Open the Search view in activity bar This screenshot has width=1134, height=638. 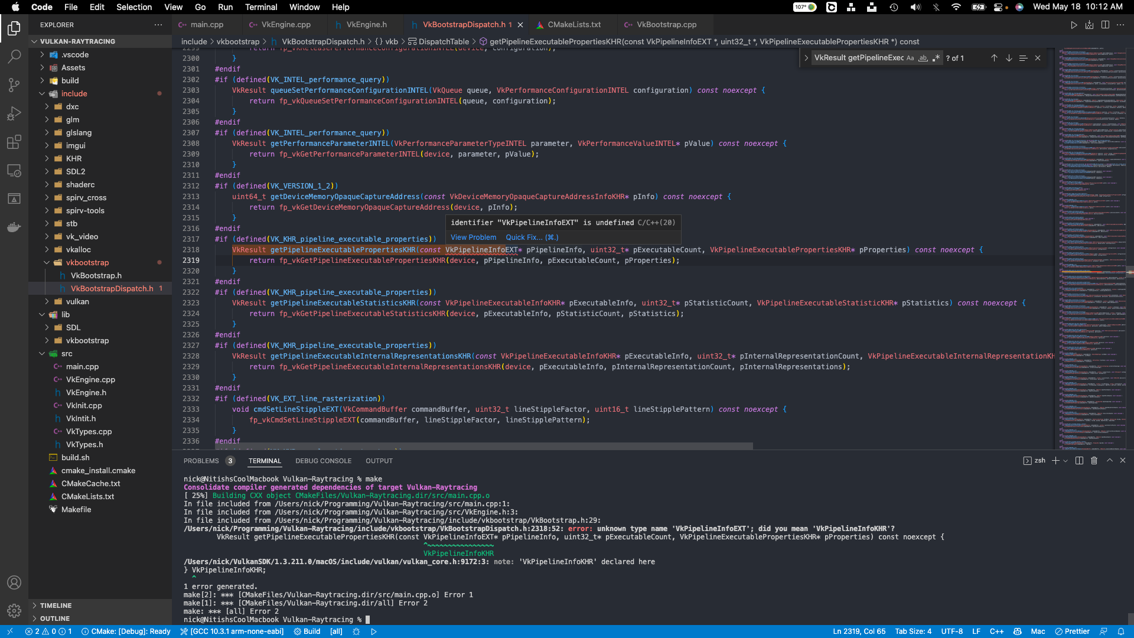[x=14, y=57]
